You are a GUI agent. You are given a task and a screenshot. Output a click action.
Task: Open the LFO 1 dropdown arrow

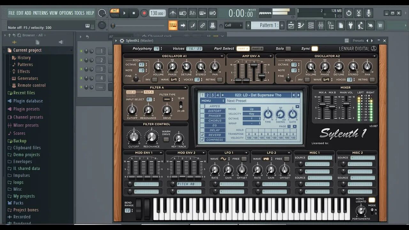click(x=246, y=153)
